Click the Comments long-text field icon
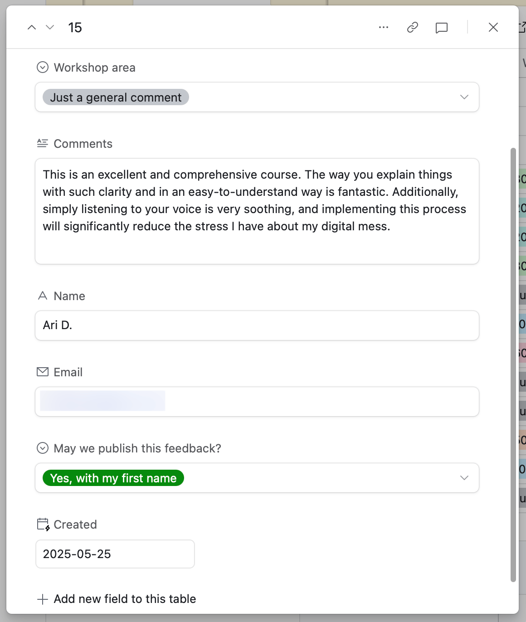Viewport: 526px width, 622px height. [x=43, y=144]
